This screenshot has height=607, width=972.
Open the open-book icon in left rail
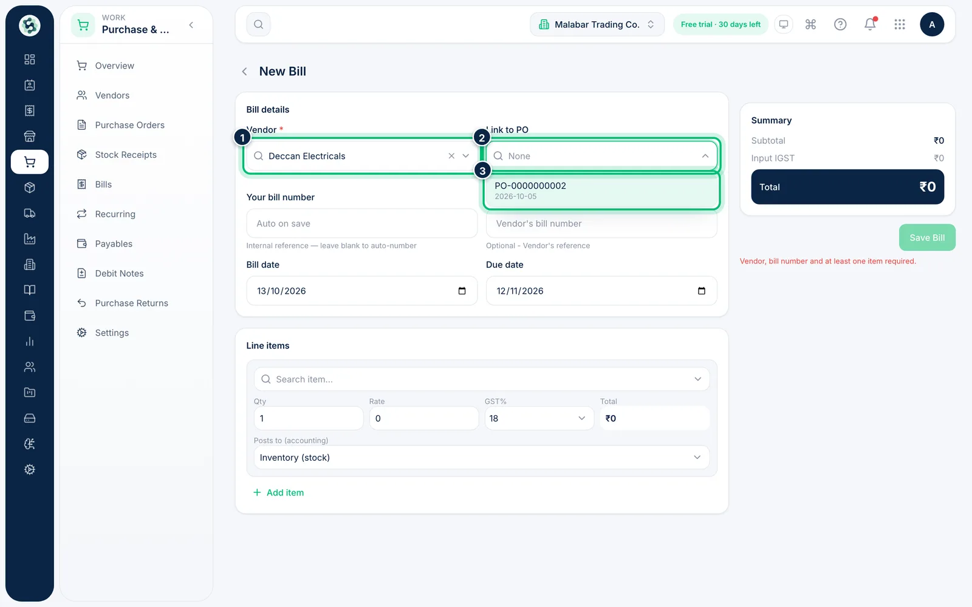coord(29,290)
